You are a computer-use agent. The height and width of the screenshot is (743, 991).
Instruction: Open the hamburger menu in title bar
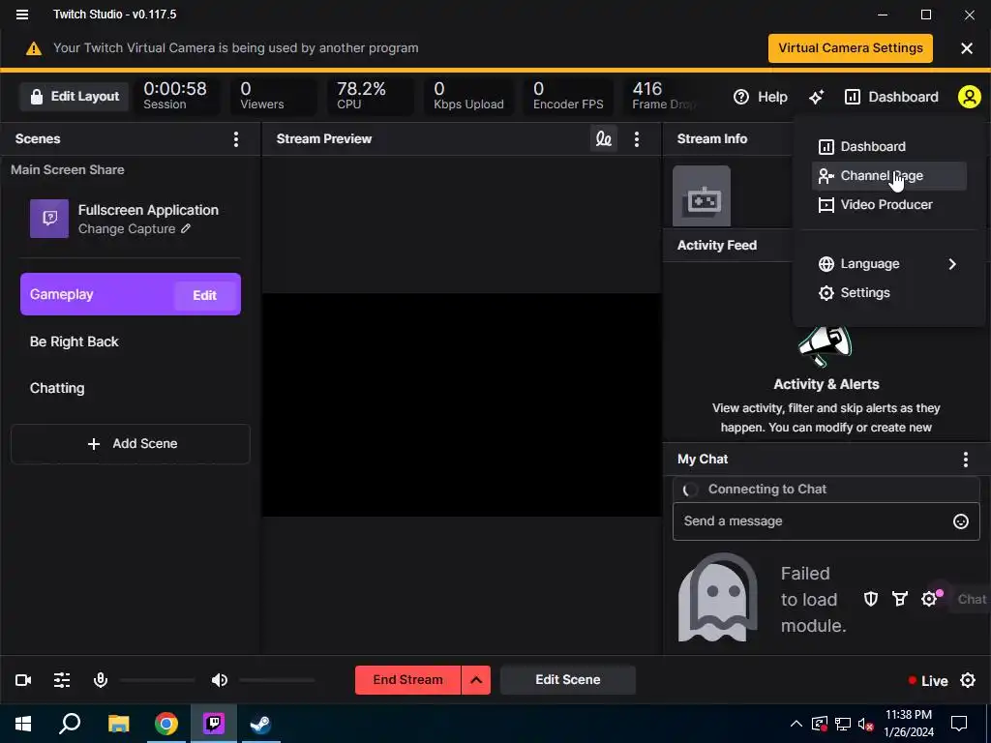pyautogui.click(x=22, y=14)
